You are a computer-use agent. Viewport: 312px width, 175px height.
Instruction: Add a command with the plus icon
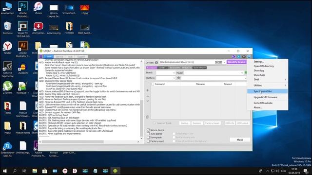click(x=148, y=90)
